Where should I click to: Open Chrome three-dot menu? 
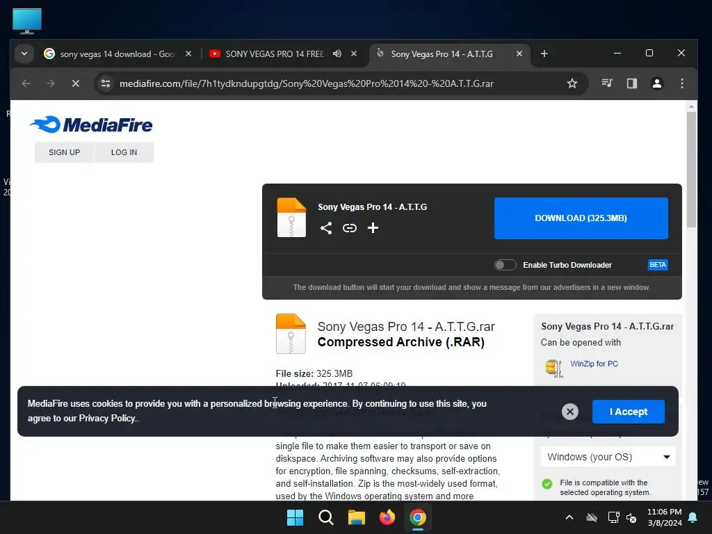(681, 83)
